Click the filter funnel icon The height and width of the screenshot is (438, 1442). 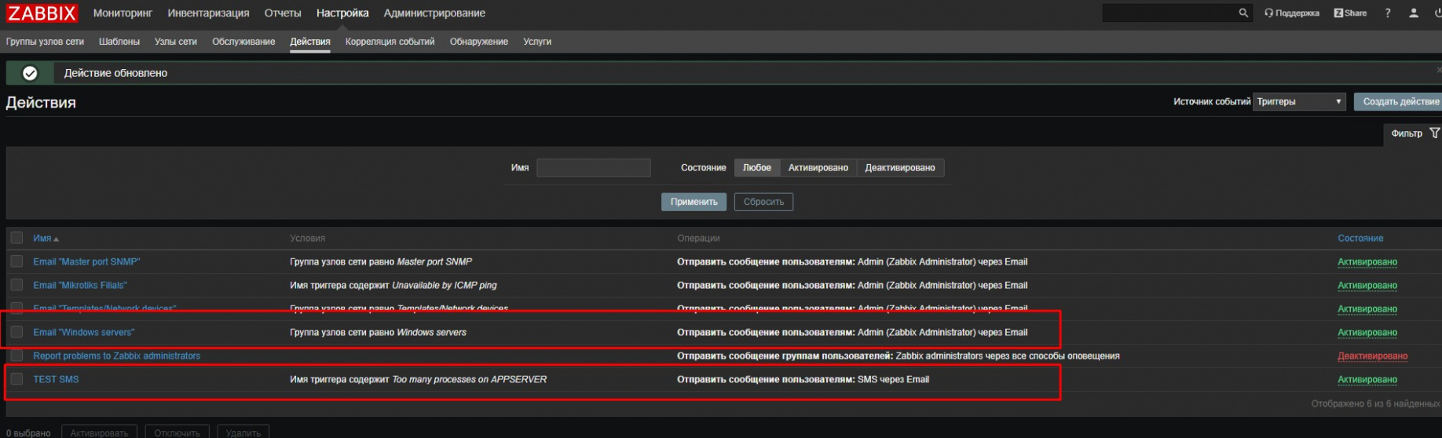coord(1434,133)
